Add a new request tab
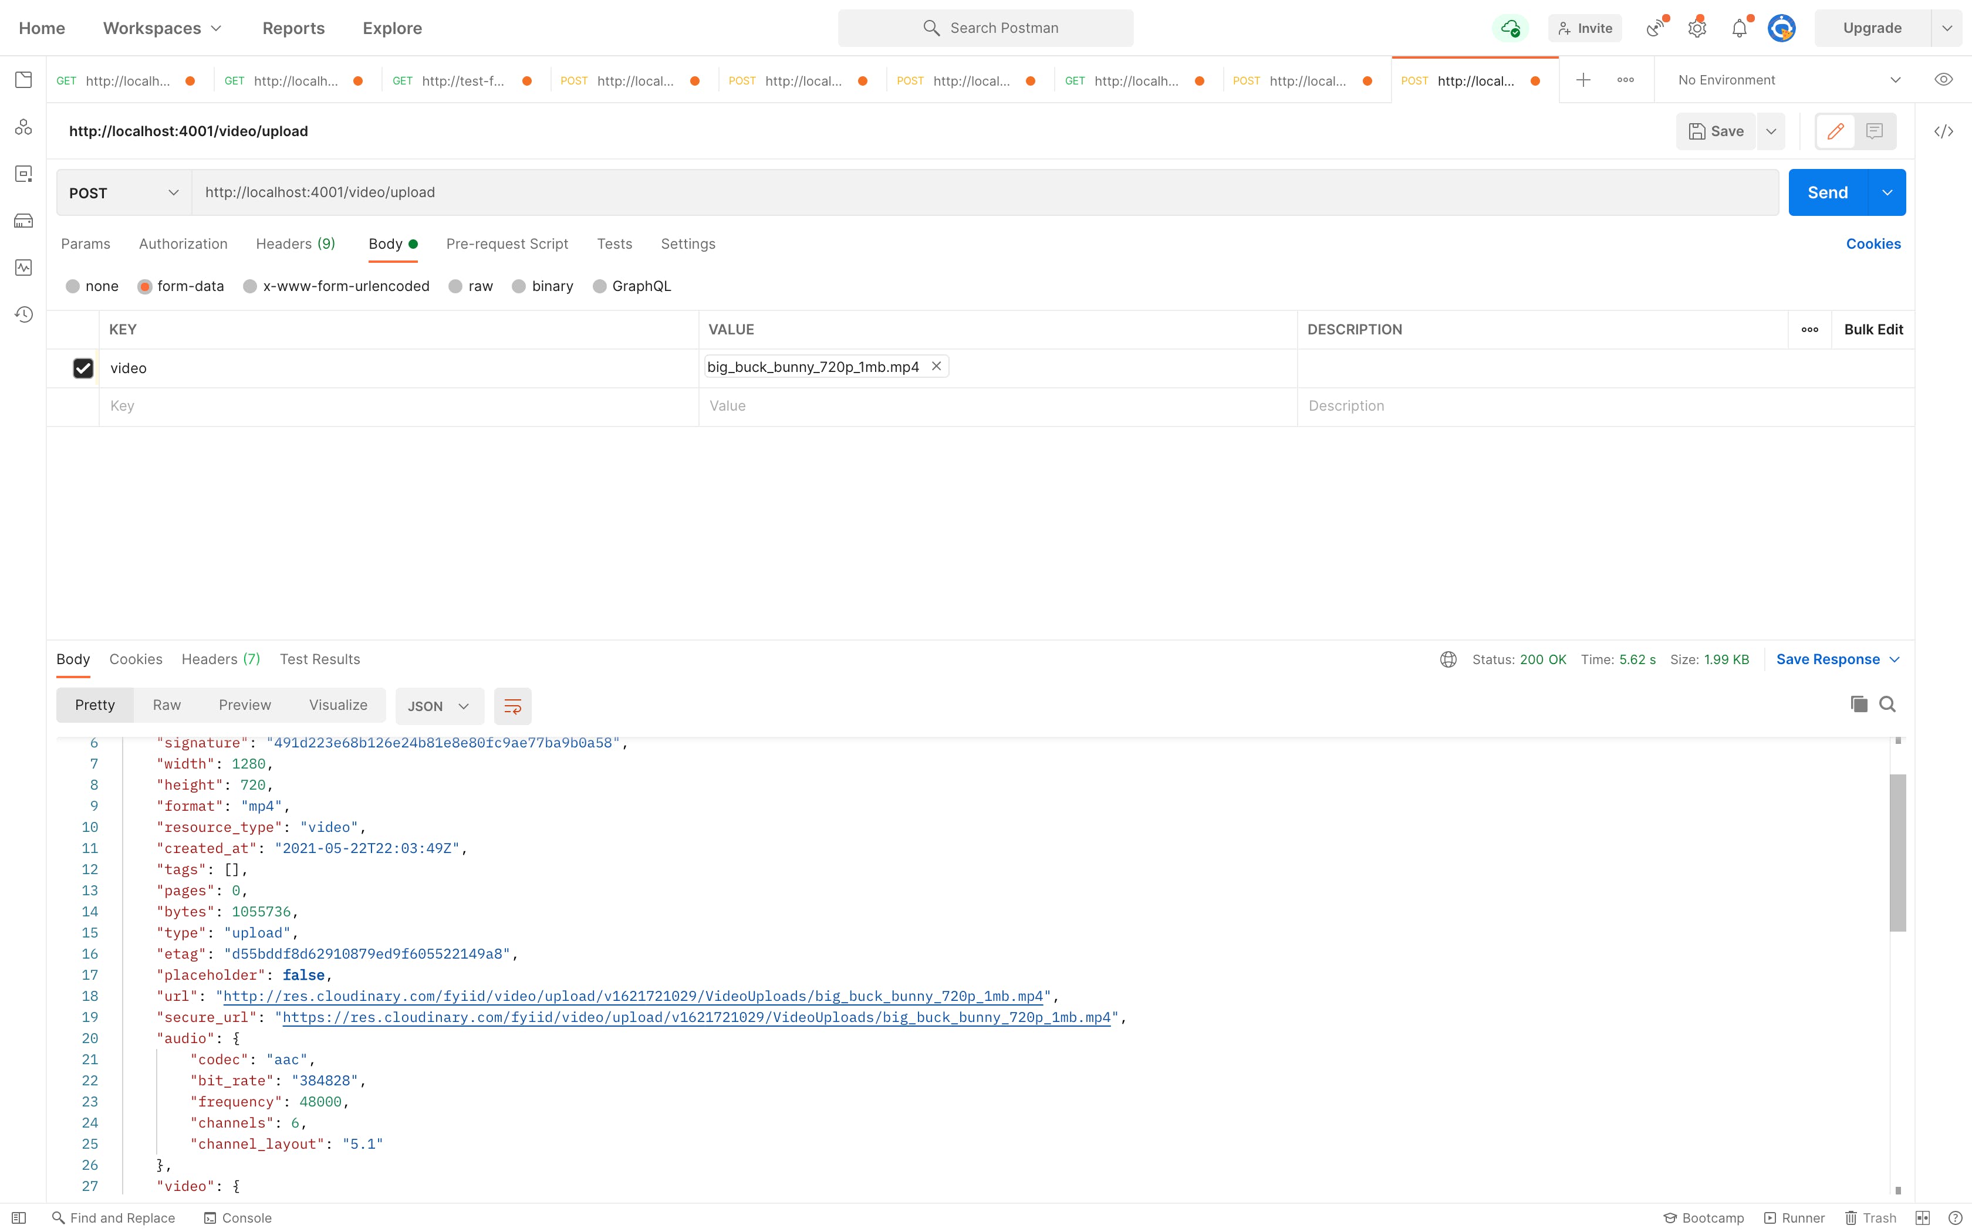This screenshot has height=1232, width=1972. click(x=1582, y=80)
